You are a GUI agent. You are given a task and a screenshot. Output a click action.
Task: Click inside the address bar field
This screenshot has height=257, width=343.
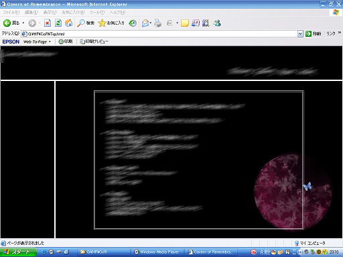pos(159,34)
